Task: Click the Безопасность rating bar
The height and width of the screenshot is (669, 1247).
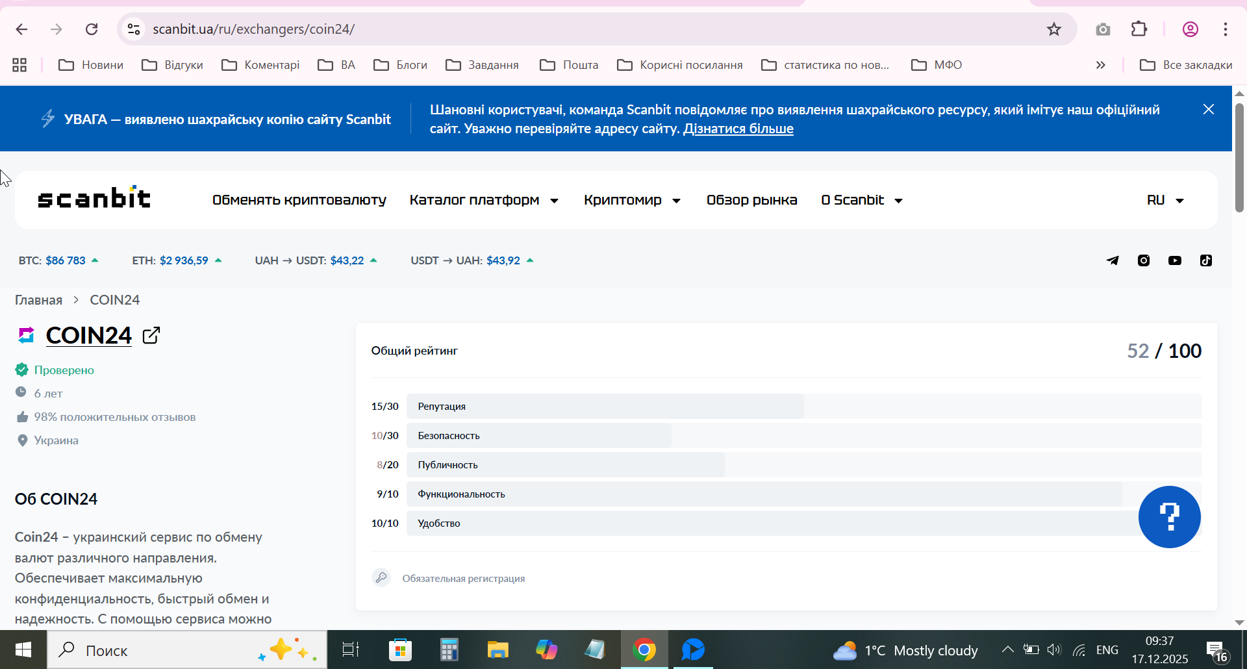Action: (803, 436)
